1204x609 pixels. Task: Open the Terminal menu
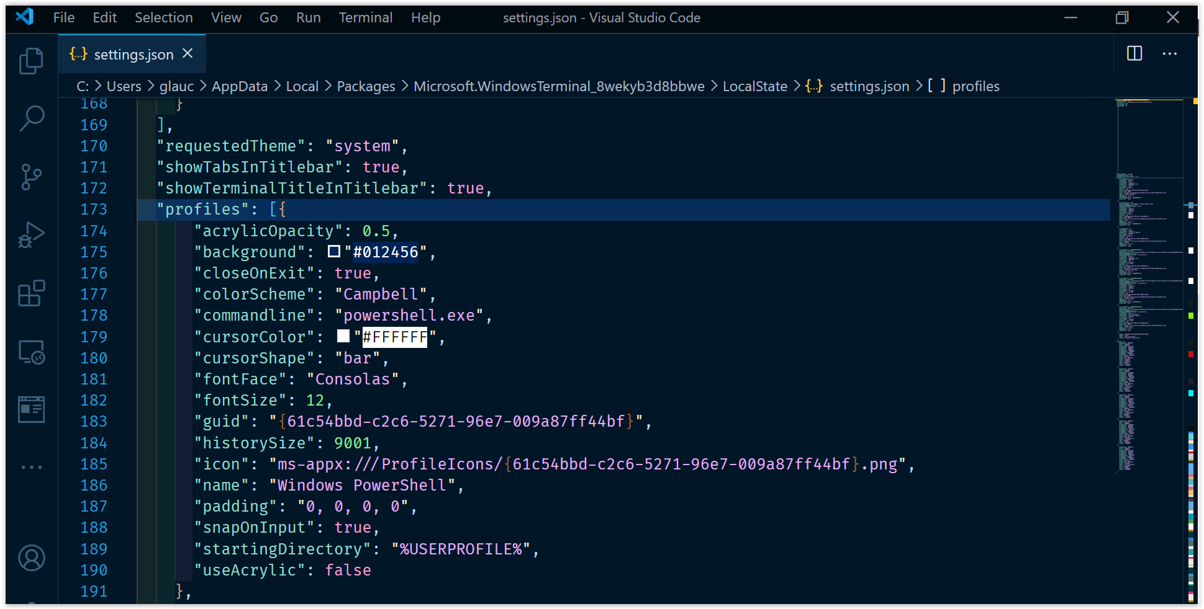(366, 17)
